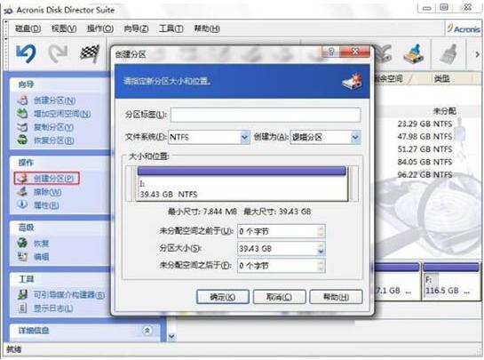Click 擦除(W) operation icon
The width and height of the screenshot is (484, 360).
(x=22, y=192)
